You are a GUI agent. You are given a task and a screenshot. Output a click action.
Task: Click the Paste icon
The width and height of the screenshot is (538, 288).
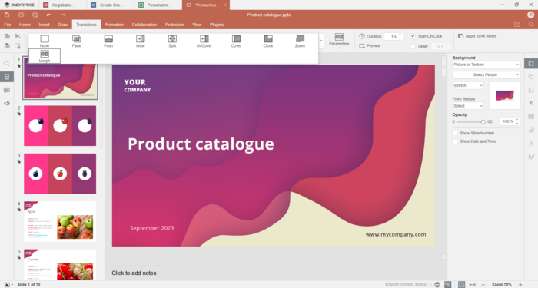[x=7, y=46]
